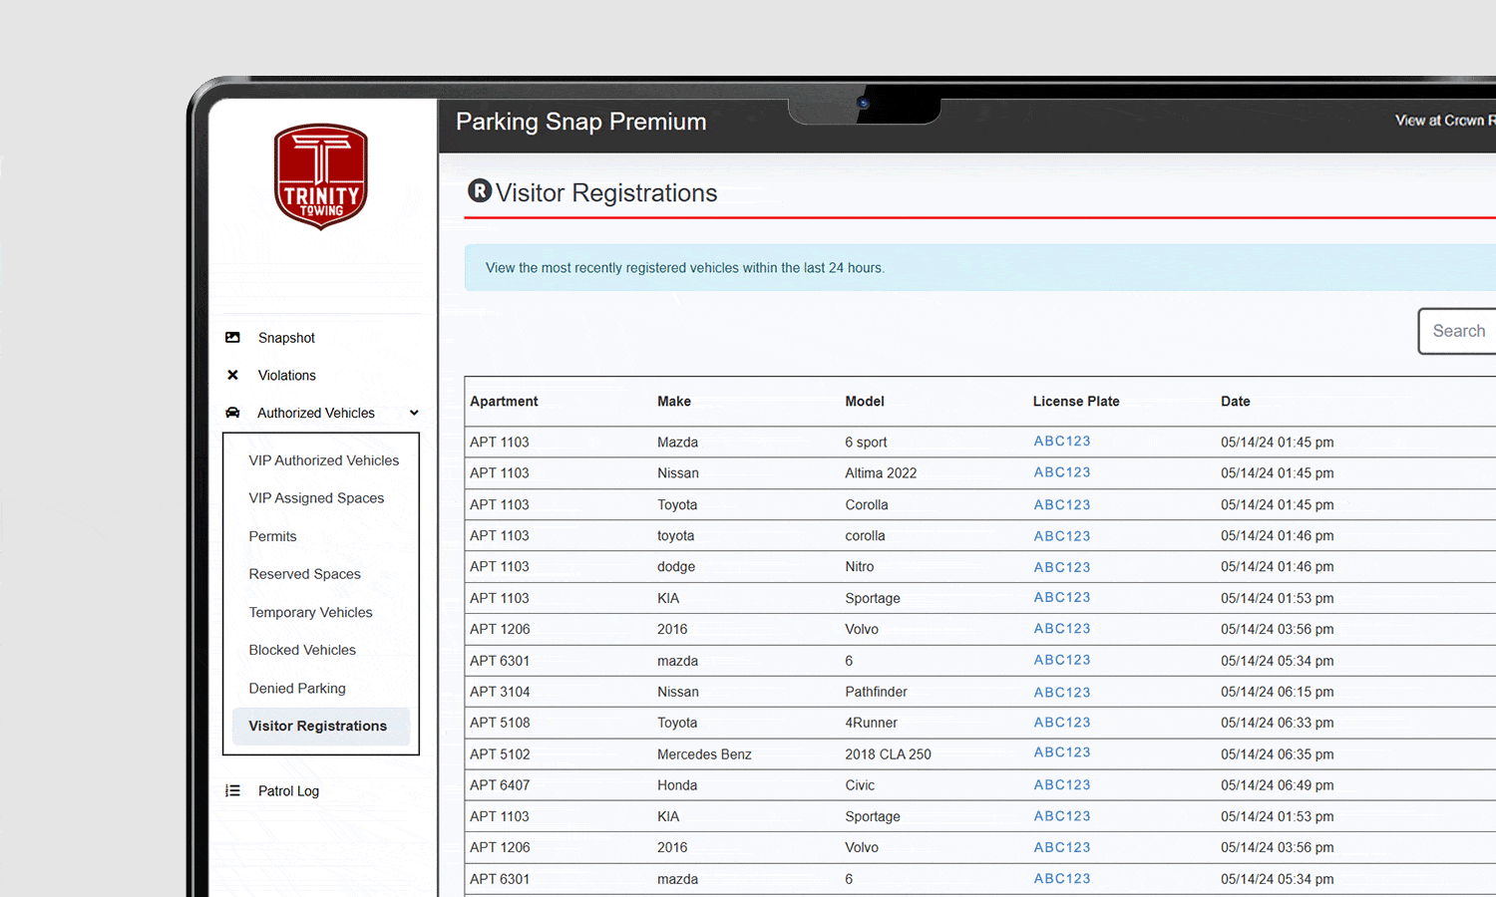Sort table by Apartment column header

(x=504, y=402)
